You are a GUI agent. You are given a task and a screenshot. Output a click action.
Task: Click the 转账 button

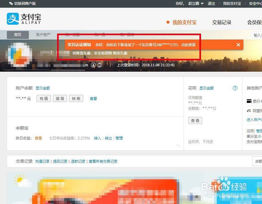(x=76, y=98)
